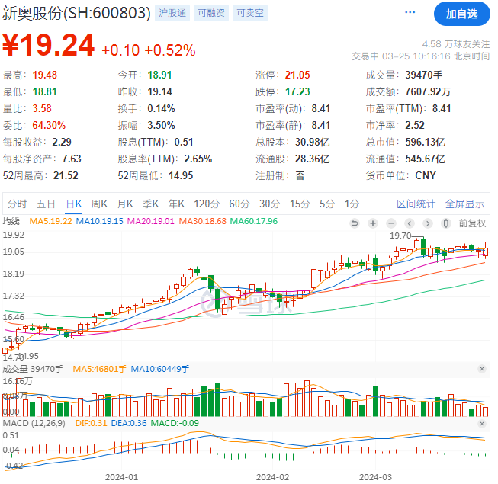Click the volume MA10:60449手 label
This screenshot has width=498, height=484.
pos(160,369)
